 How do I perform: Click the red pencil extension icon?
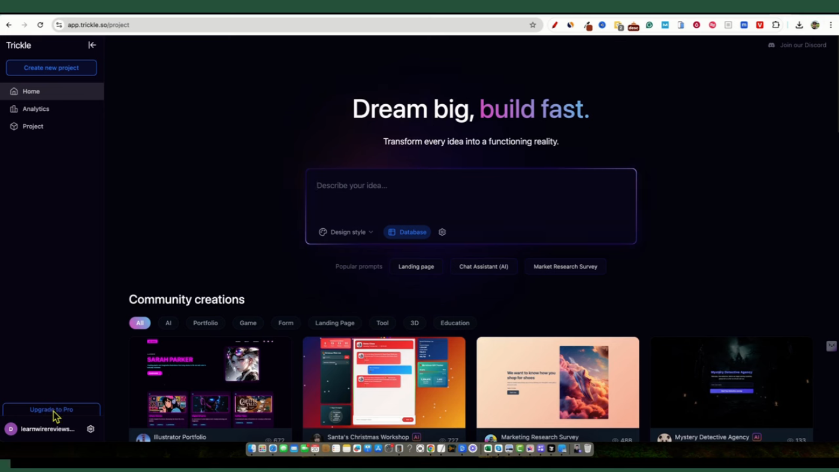(x=555, y=25)
